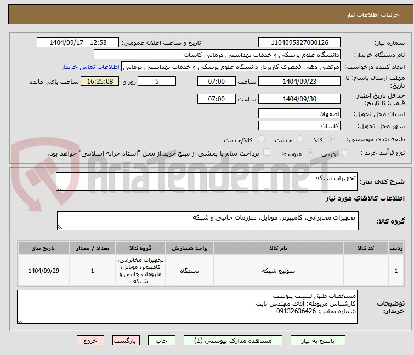Click the price validity time 07:00 field
The image size is (414, 355).
point(217,99)
